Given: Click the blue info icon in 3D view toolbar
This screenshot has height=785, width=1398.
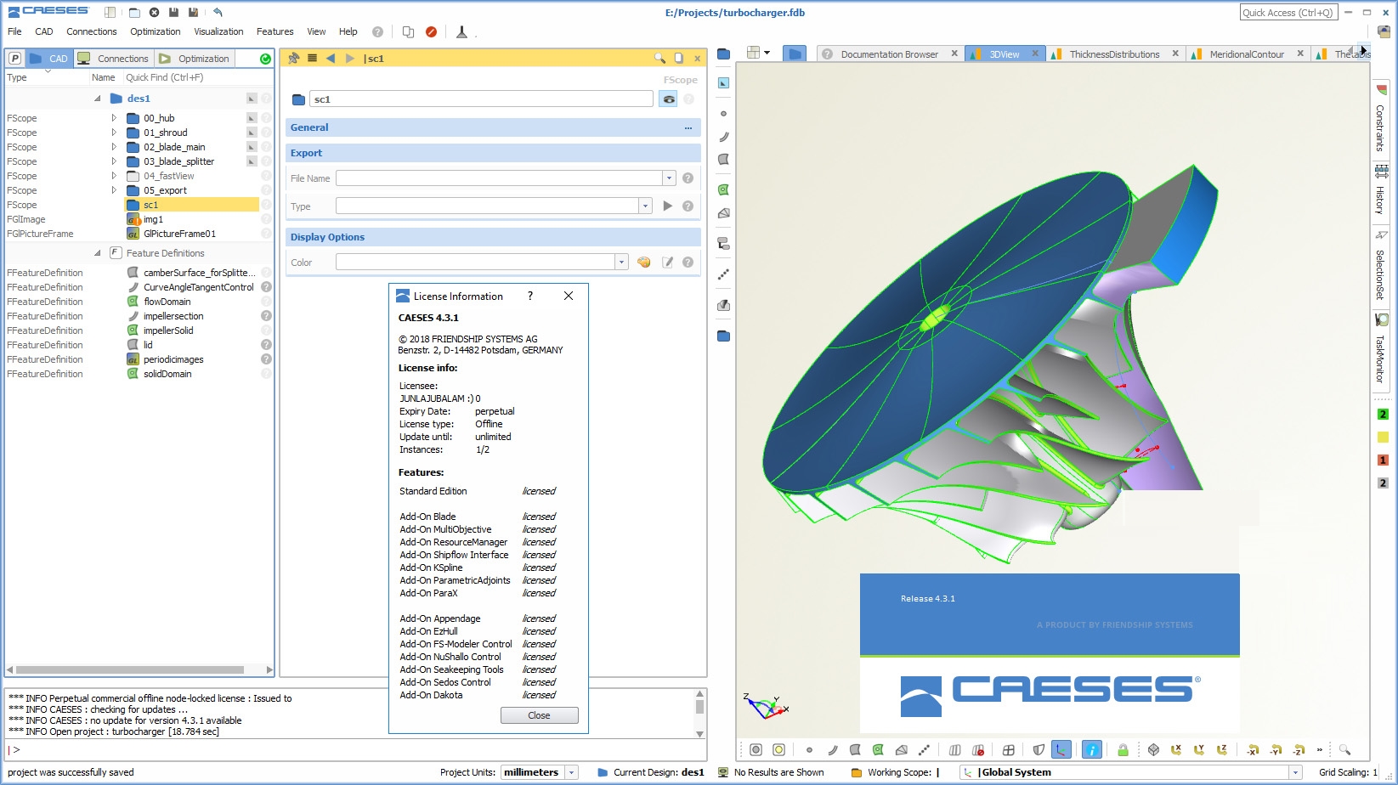Looking at the screenshot, I should point(1092,749).
